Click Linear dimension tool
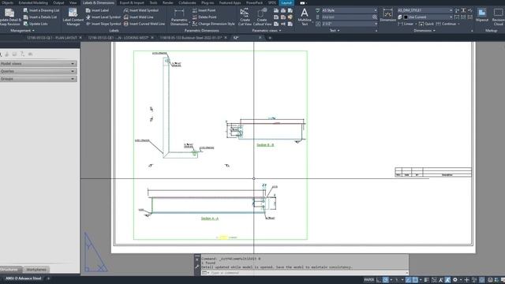The width and height of the screenshot is (505, 284). 406,24
